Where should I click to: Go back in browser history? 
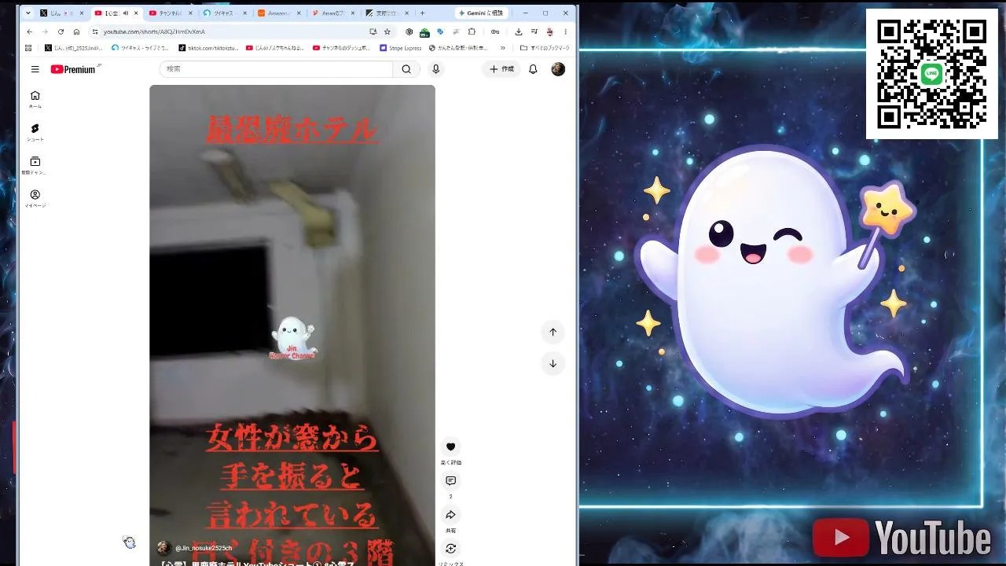pos(30,31)
